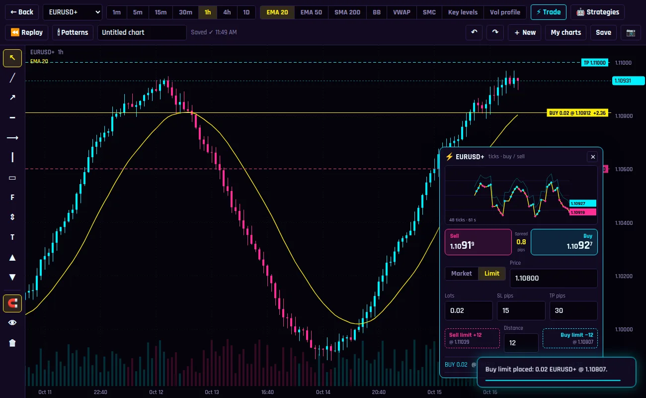Image resolution: width=646 pixels, height=398 pixels.
Task: Click the Buy 1.10927 price button
Action: click(x=564, y=242)
